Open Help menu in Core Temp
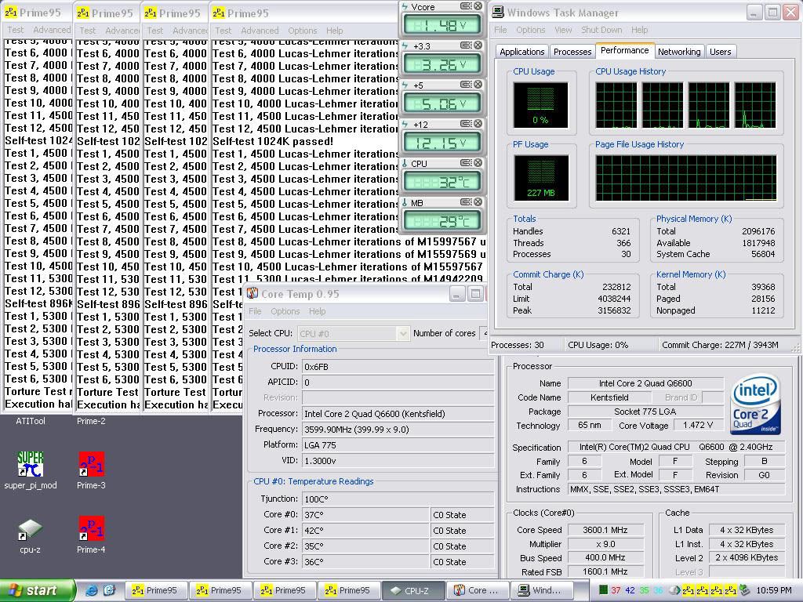 (317, 311)
